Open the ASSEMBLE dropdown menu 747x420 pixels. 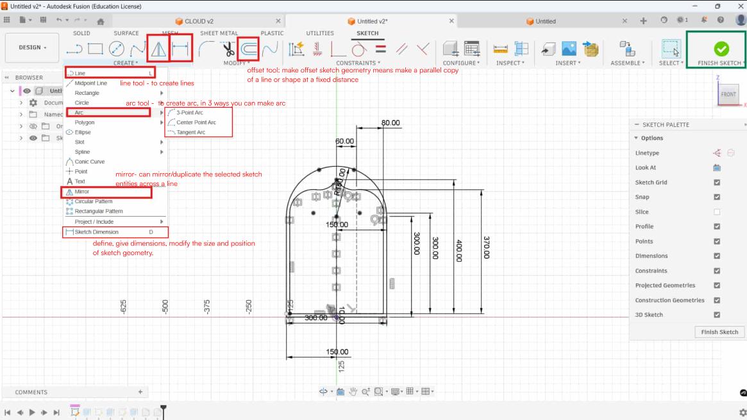pos(628,63)
